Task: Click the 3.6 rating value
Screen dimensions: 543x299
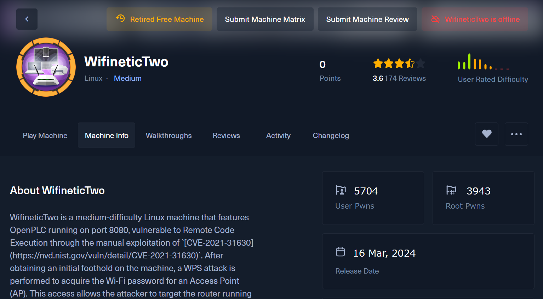Action: pyautogui.click(x=378, y=78)
